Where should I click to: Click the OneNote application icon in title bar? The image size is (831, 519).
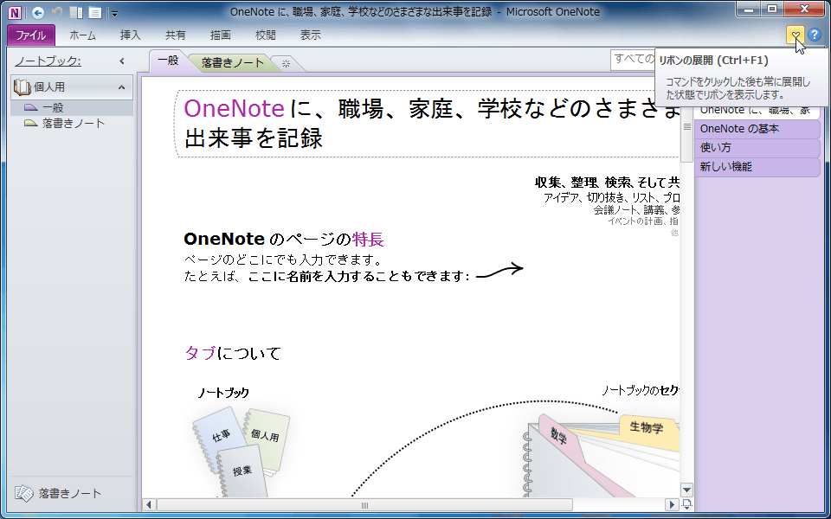(x=15, y=12)
